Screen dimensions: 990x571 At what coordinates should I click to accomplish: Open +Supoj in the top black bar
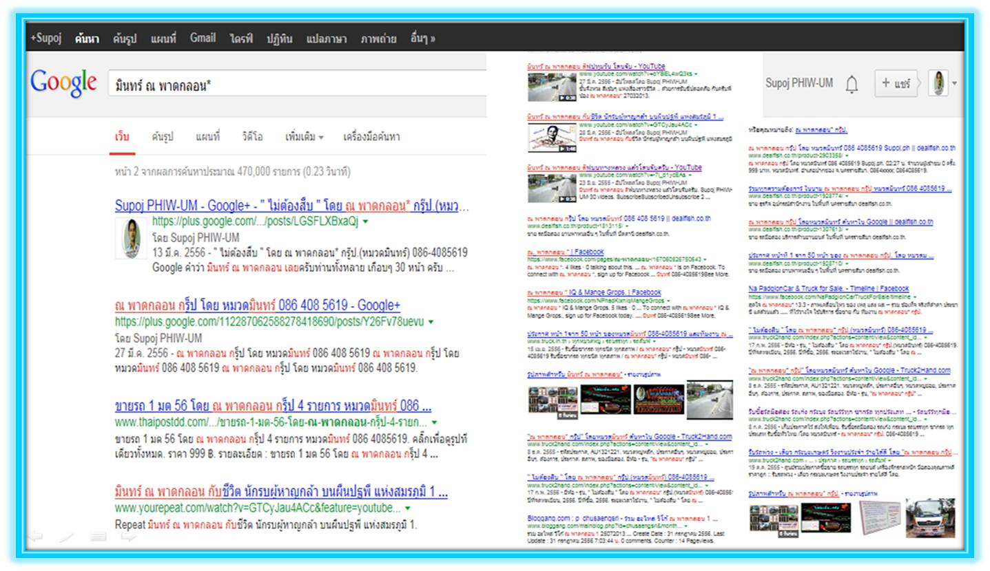tap(46, 39)
